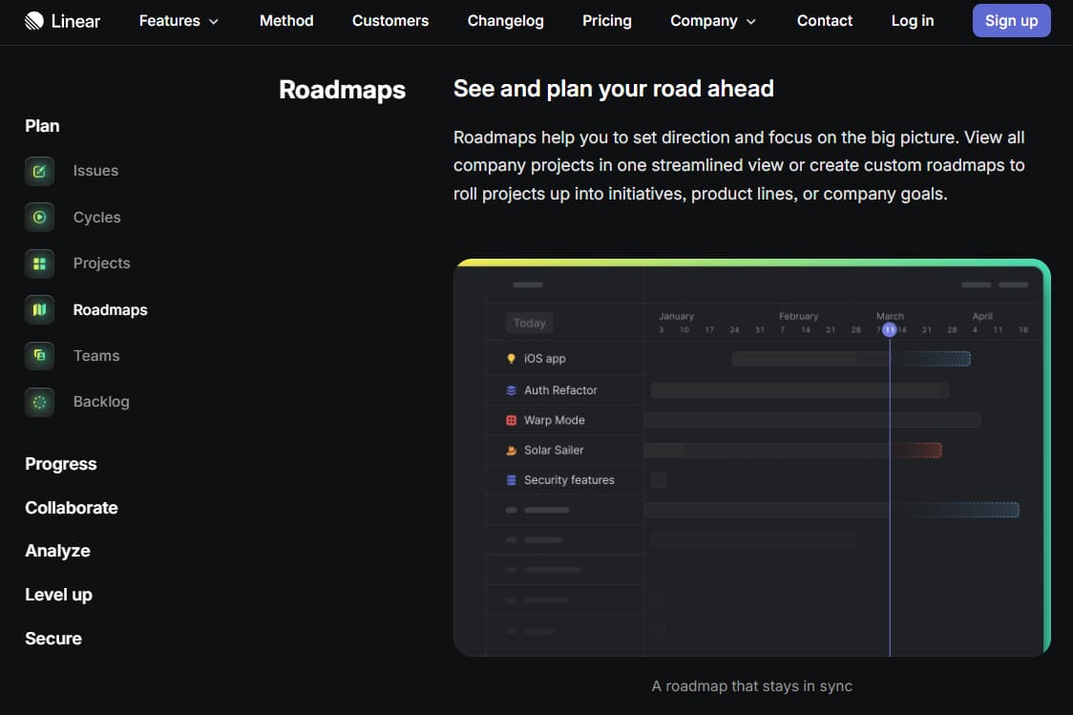Viewport: 1073px width, 715px height.
Task: Expand the Company dropdown menu
Action: pyautogui.click(x=713, y=21)
